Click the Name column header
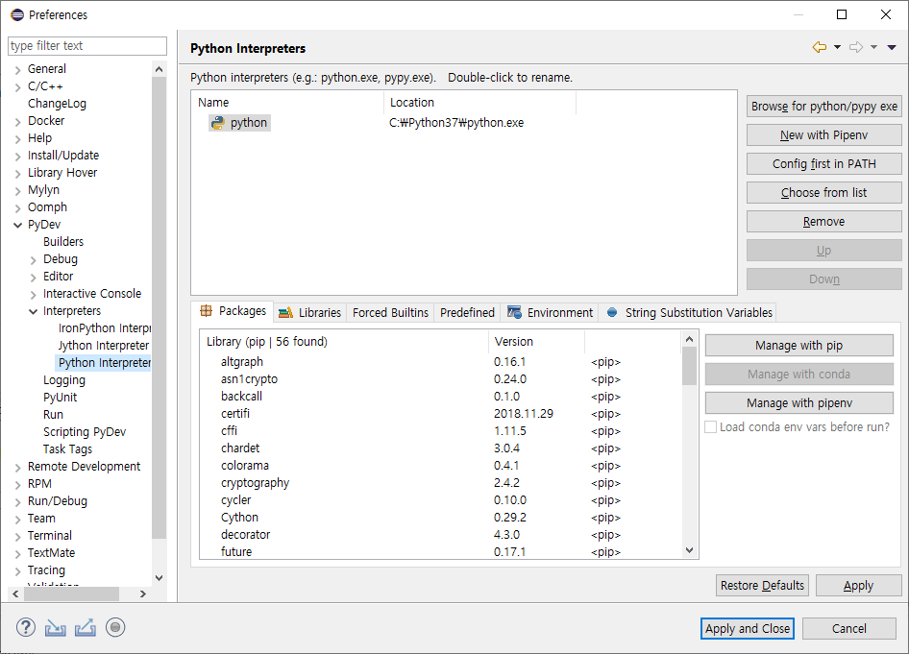 pos(287,103)
